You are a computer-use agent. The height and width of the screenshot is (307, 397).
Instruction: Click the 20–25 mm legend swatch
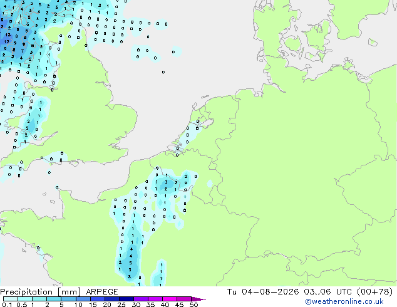pos(111,299)
